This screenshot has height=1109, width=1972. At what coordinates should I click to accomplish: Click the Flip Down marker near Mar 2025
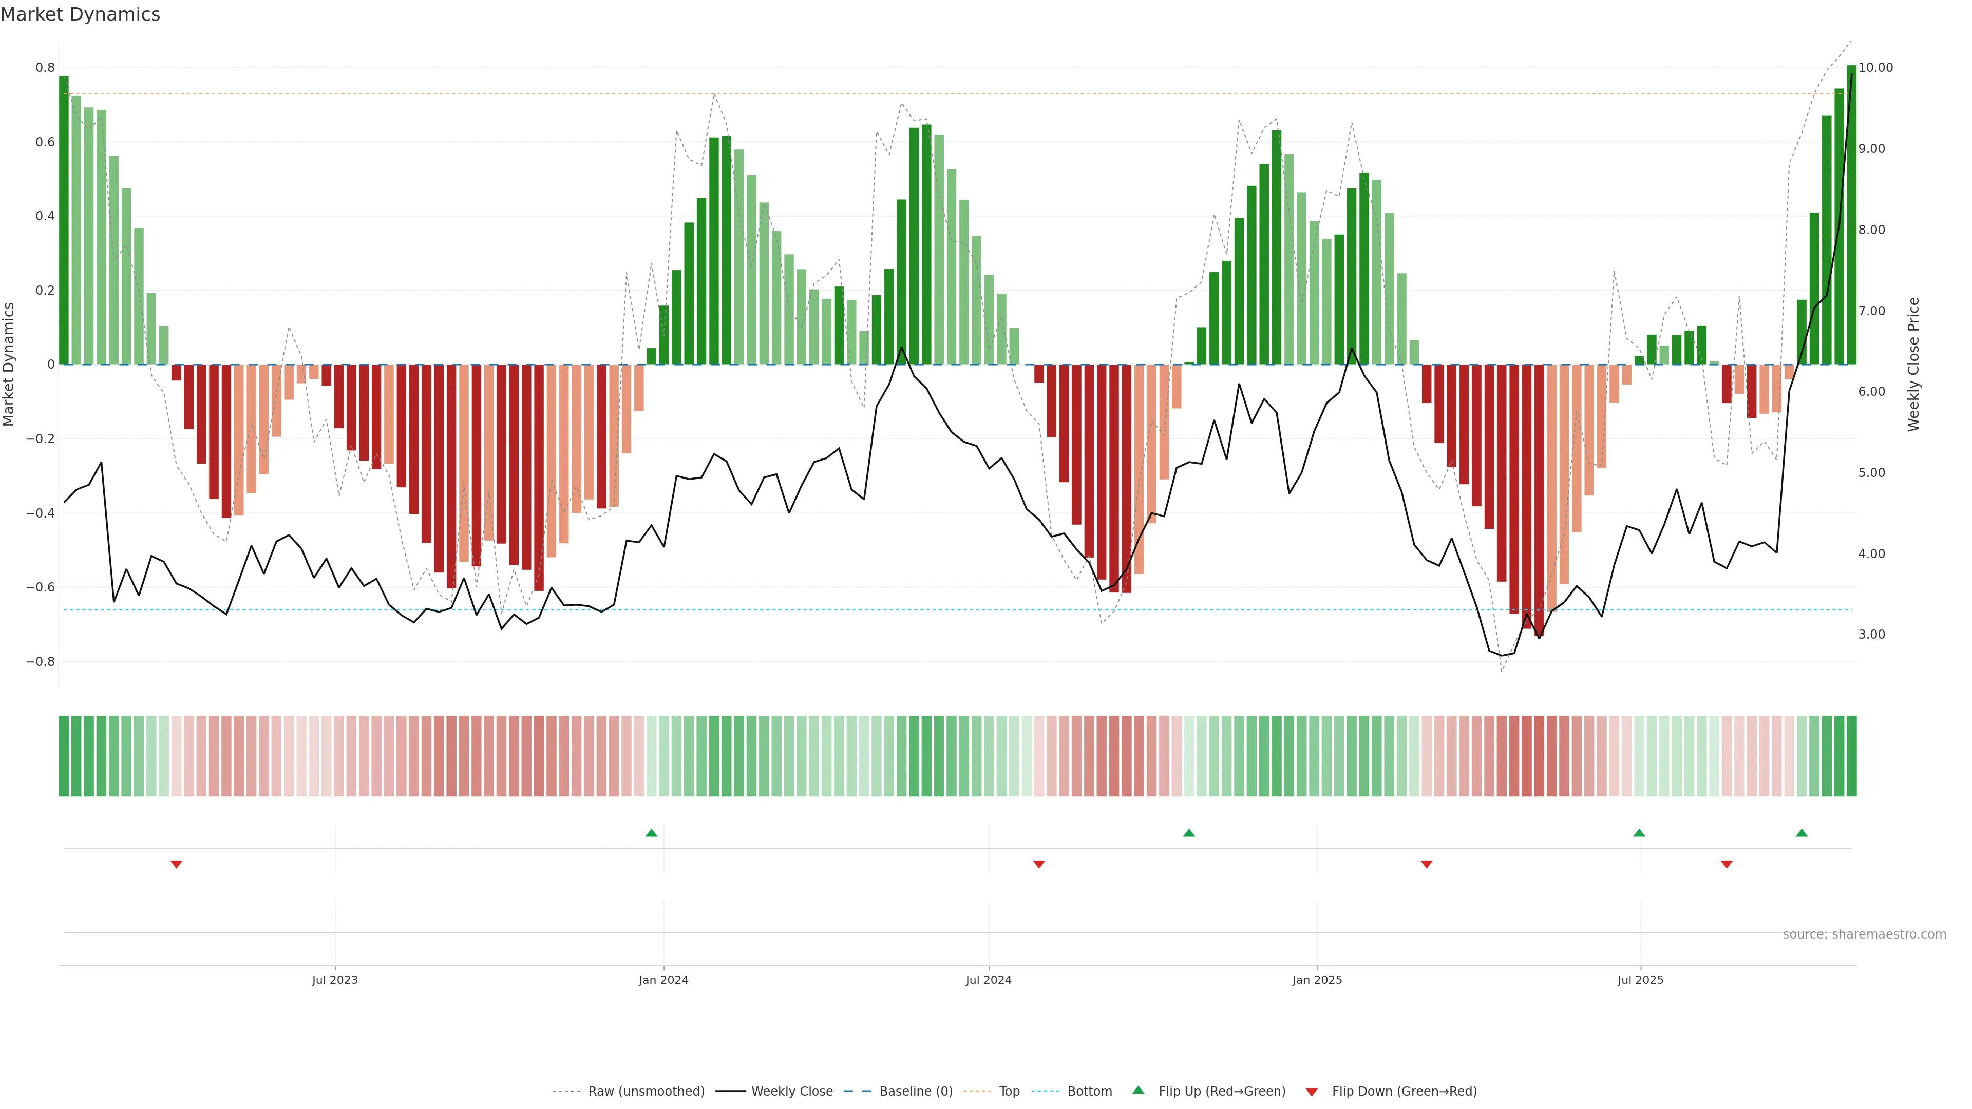click(x=1426, y=864)
